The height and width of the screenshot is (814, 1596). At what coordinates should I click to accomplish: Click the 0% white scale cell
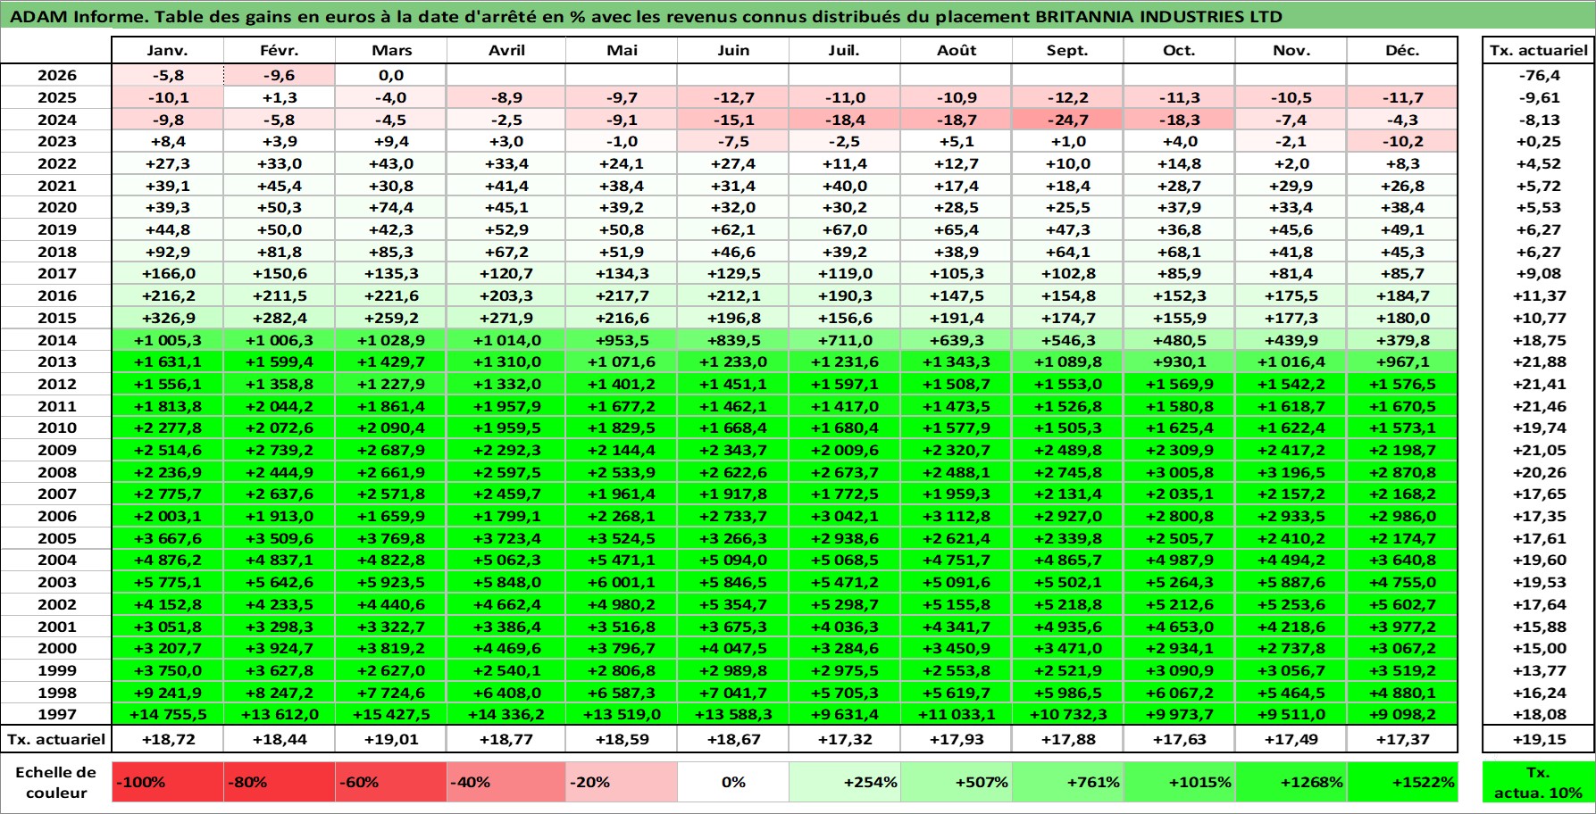(x=733, y=782)
